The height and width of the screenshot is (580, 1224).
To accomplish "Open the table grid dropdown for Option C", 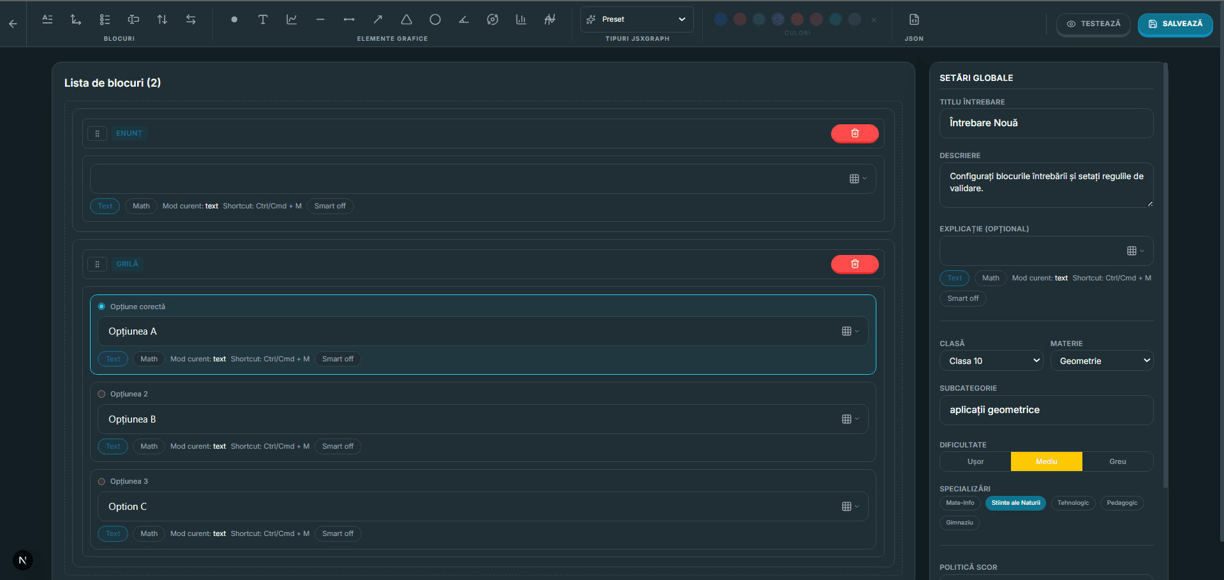I will (850, 506).
